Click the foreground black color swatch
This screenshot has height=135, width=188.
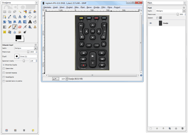click(18, 37)
